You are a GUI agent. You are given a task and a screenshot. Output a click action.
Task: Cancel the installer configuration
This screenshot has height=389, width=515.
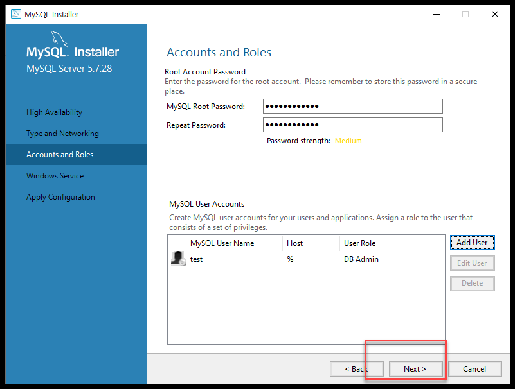[474, 369]
